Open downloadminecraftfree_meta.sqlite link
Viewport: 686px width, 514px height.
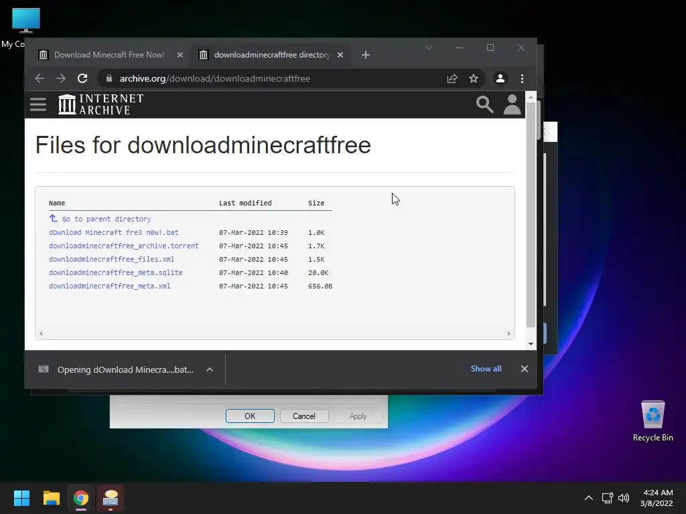115,273
